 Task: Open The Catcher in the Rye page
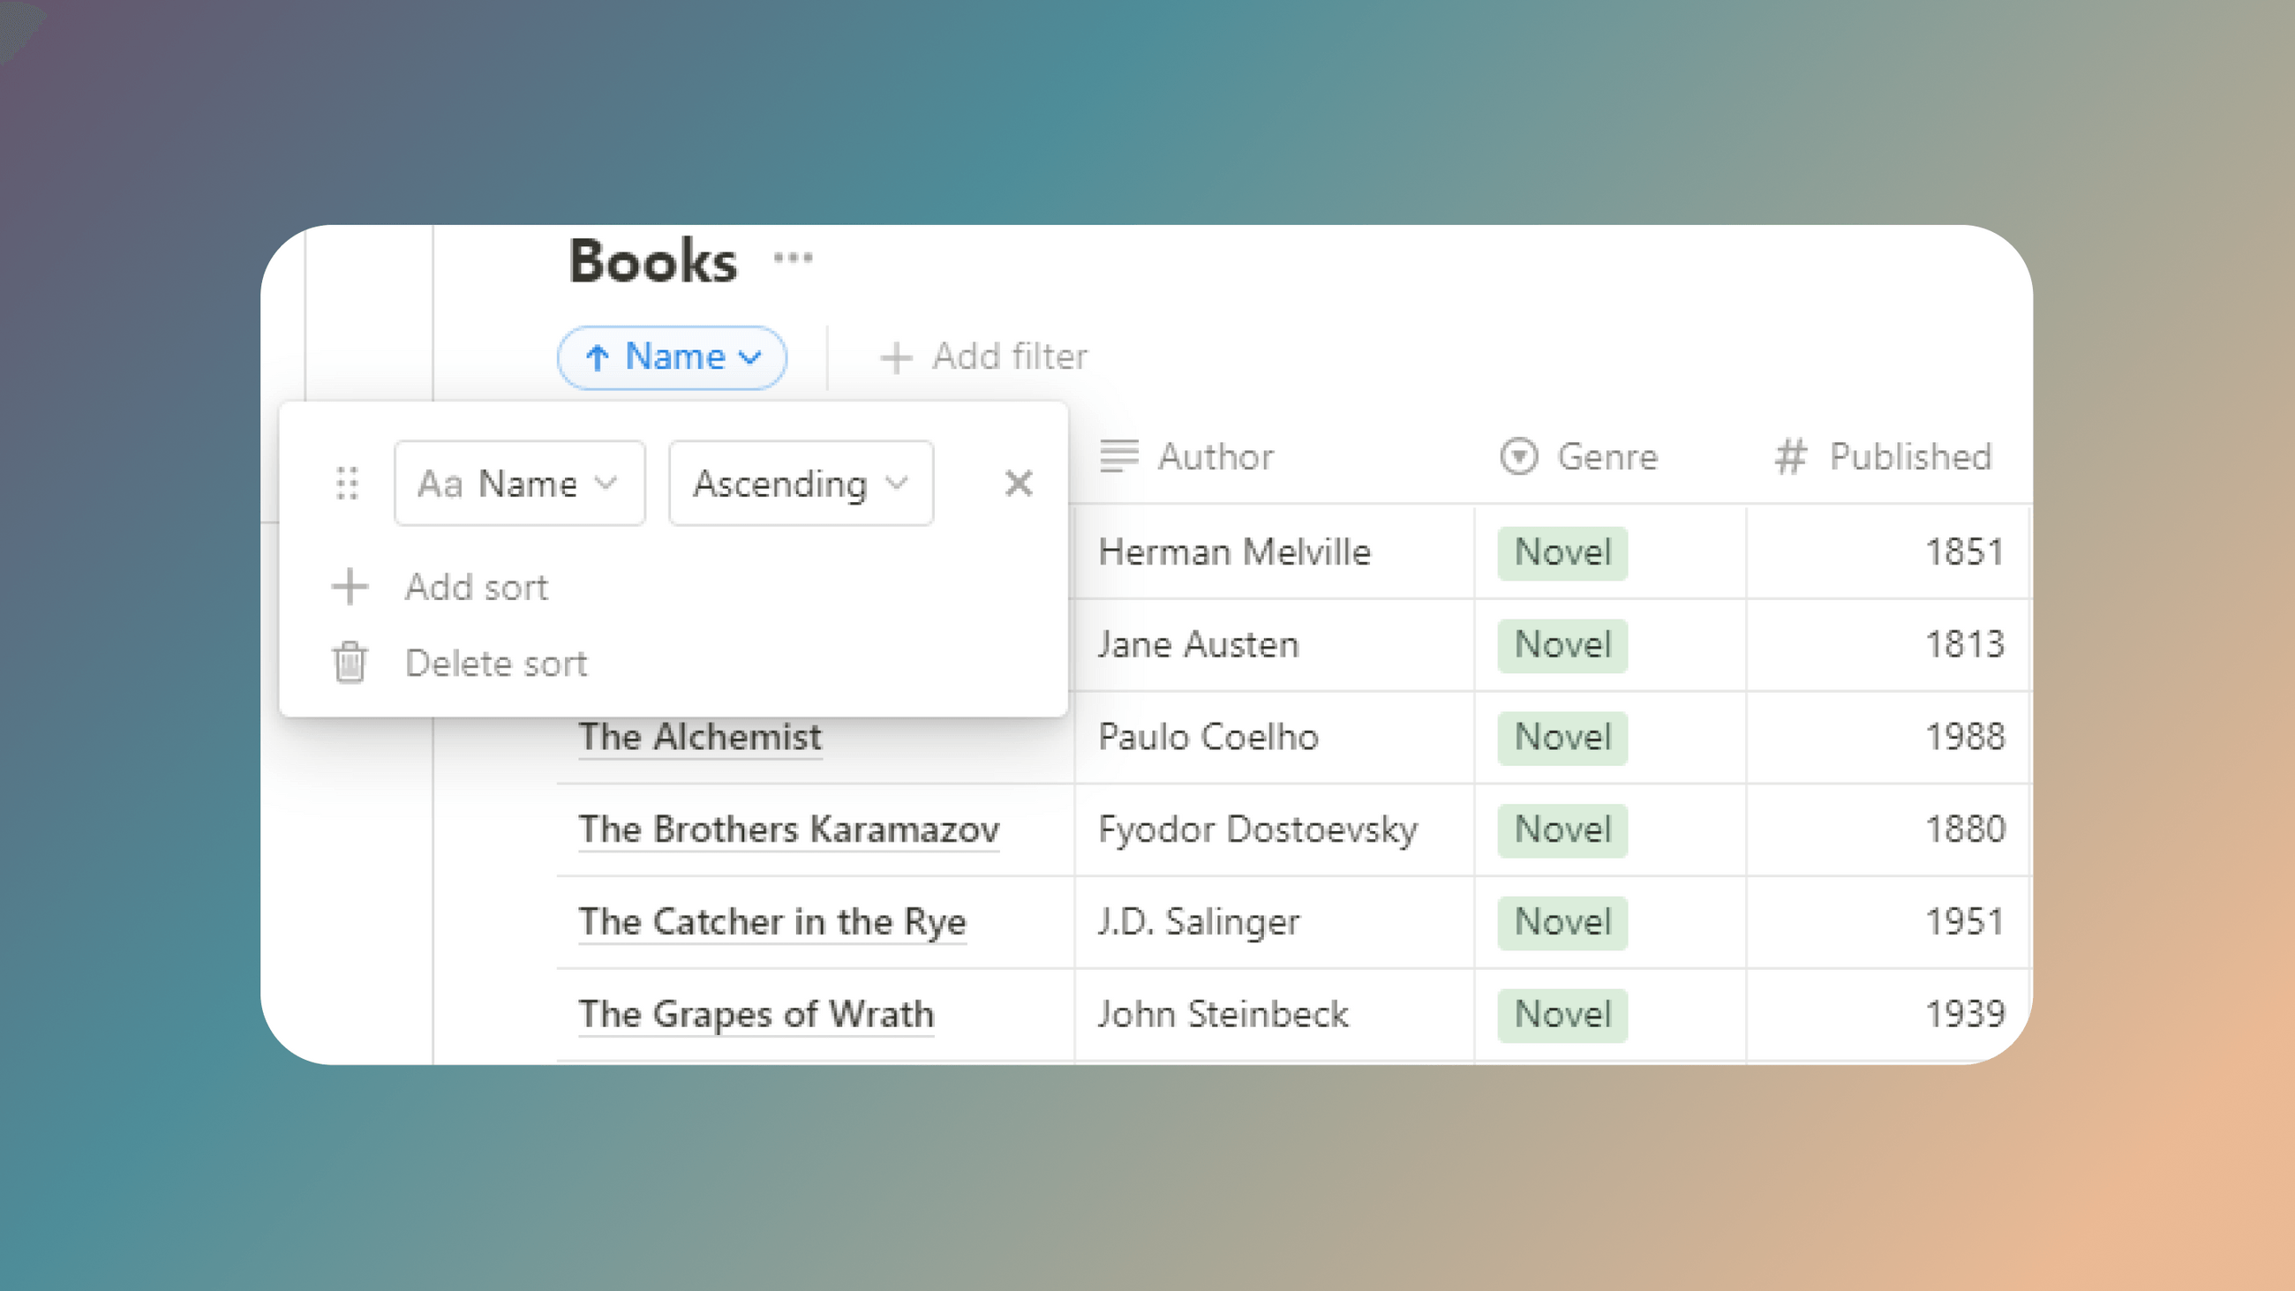point(771,922)
